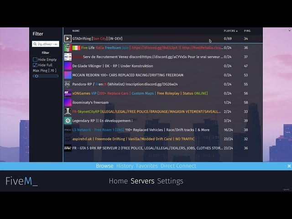292x219 pixels.
Task: Click the Pandora-RP server icon
Action: point(68,84)
